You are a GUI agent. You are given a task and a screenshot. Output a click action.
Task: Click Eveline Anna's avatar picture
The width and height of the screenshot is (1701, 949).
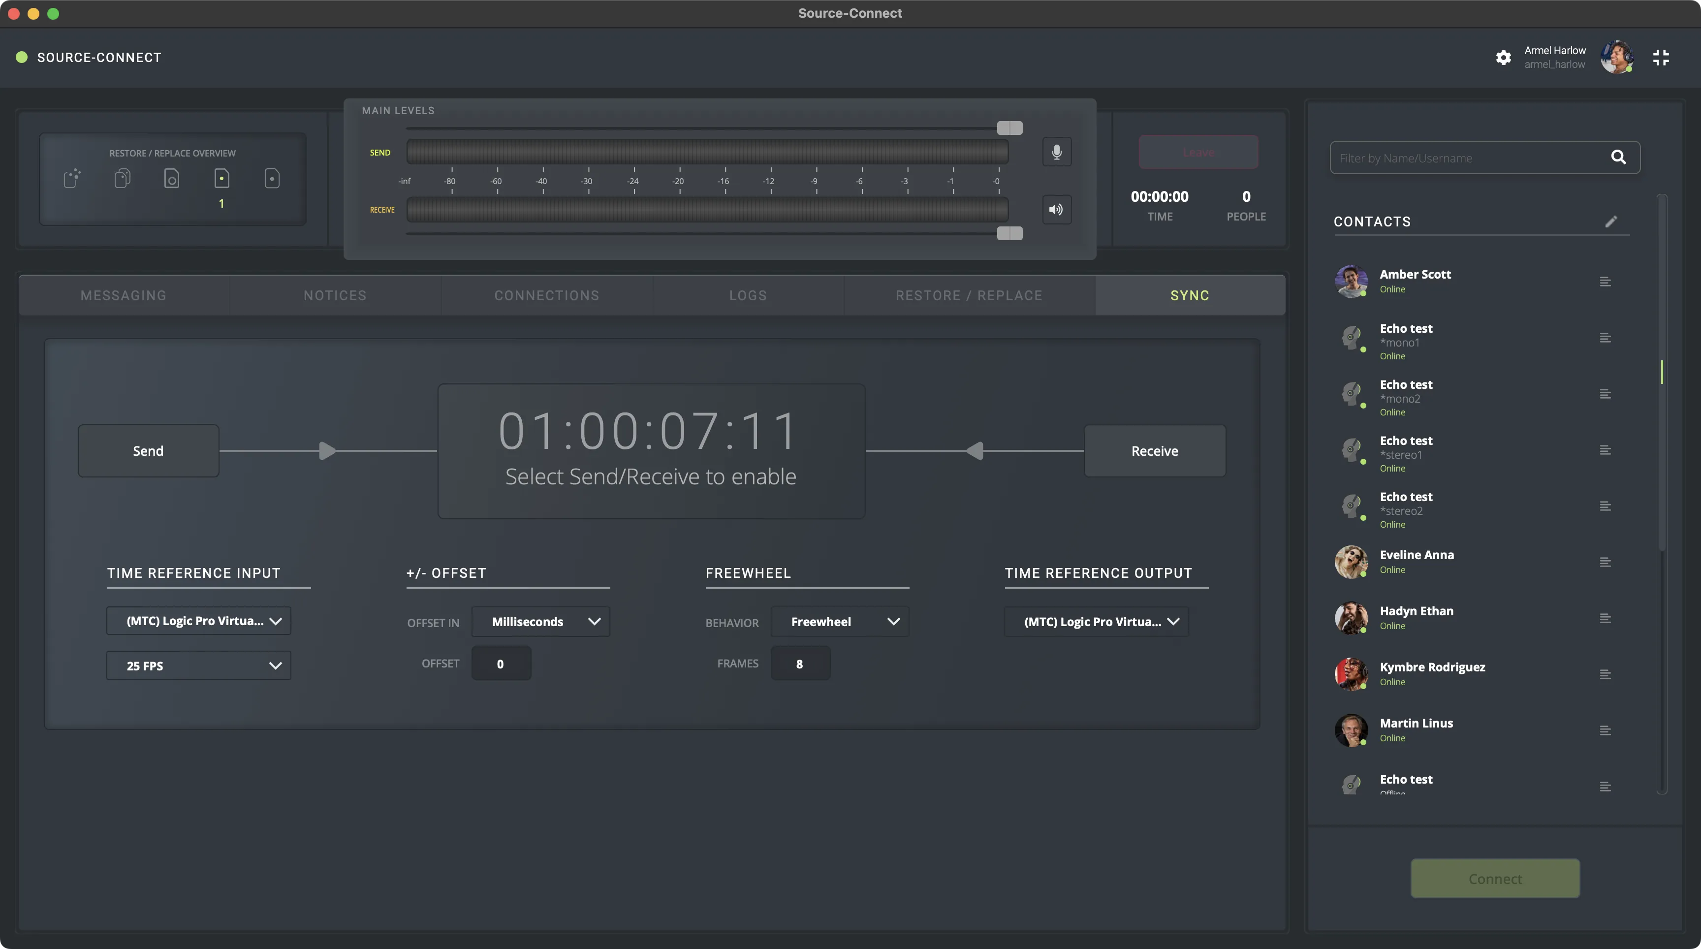click(1351, 562)
